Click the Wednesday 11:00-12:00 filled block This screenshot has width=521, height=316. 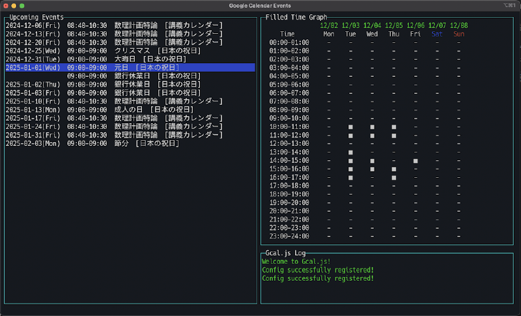tap(372, 136)
